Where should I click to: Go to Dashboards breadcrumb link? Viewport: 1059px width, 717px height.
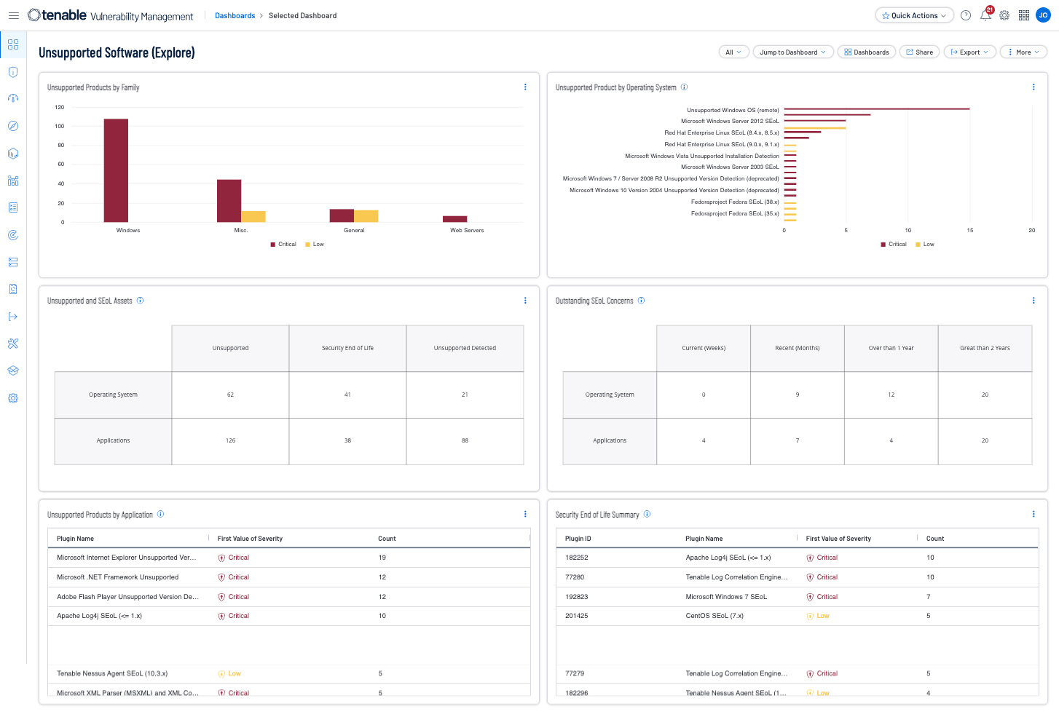tap(235, 15)
